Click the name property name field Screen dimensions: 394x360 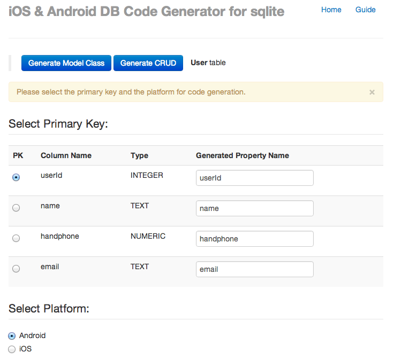254,208
